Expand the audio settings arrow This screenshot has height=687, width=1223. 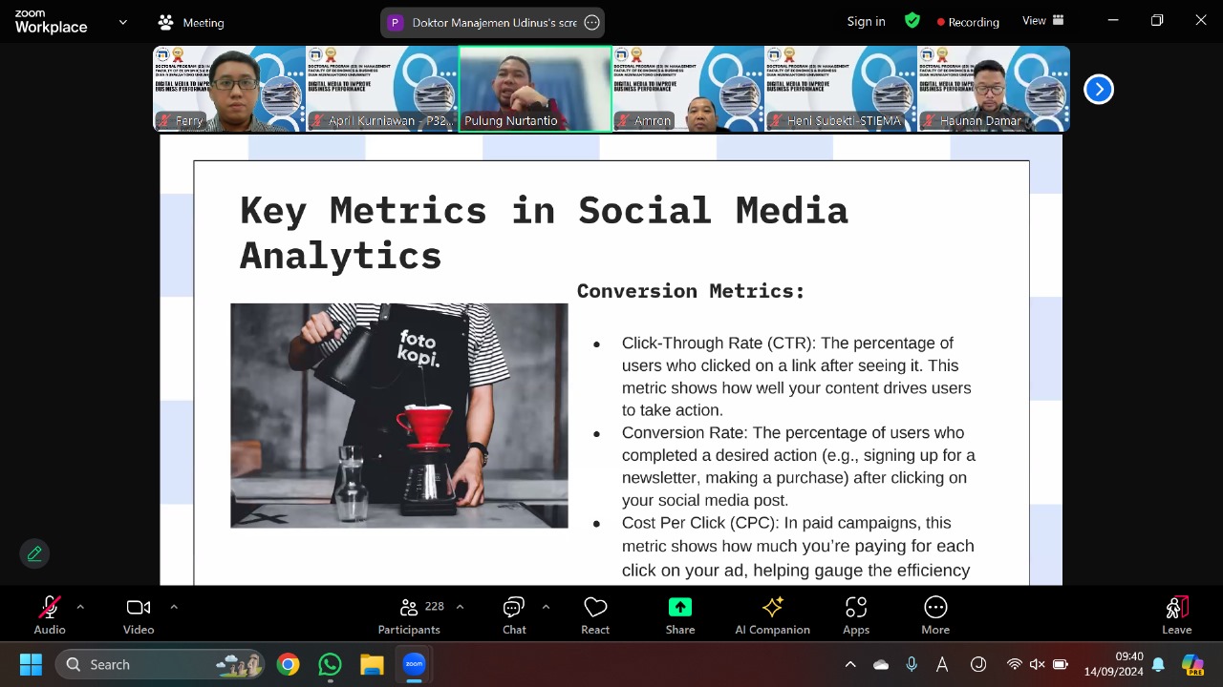80,607
